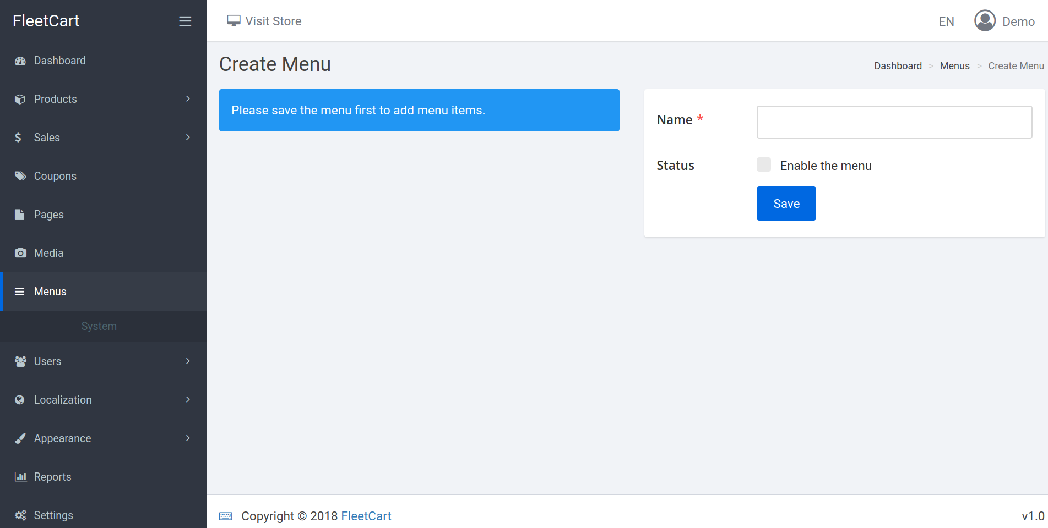This screenshot has width=1048, height=528.
Task: Open the FleetCart link in the footer
Action: click(x=366, y=516)
